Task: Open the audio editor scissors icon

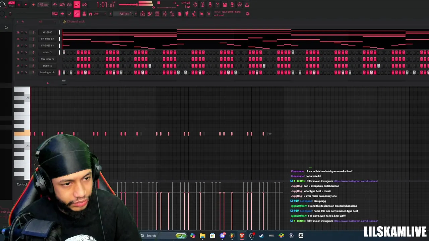Action: pos(202,5)
